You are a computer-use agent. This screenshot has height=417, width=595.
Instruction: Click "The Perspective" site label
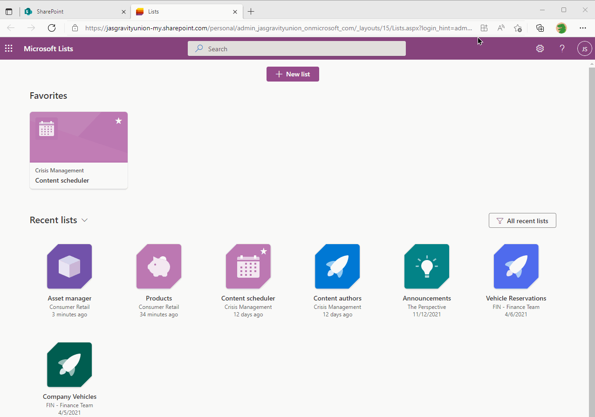(x=427, y=307)
